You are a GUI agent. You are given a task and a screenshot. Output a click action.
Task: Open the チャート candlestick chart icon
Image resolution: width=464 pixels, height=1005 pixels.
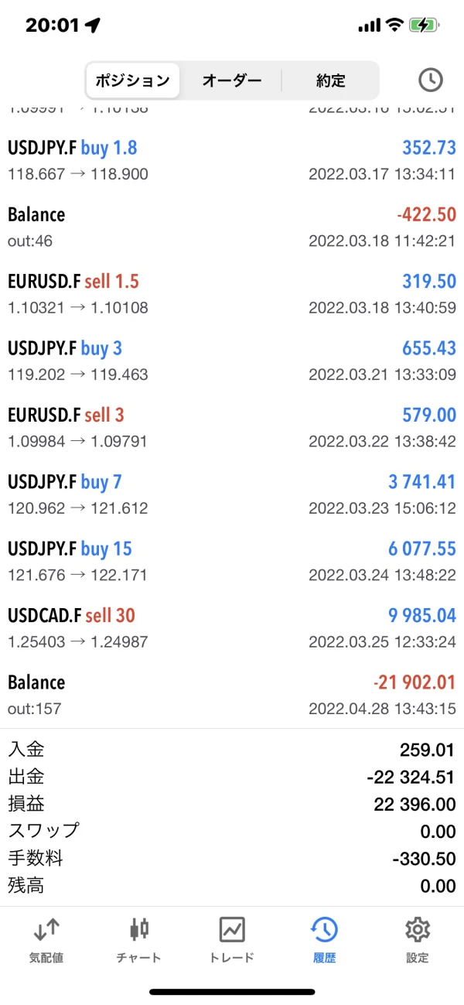[x=139, y=928]
